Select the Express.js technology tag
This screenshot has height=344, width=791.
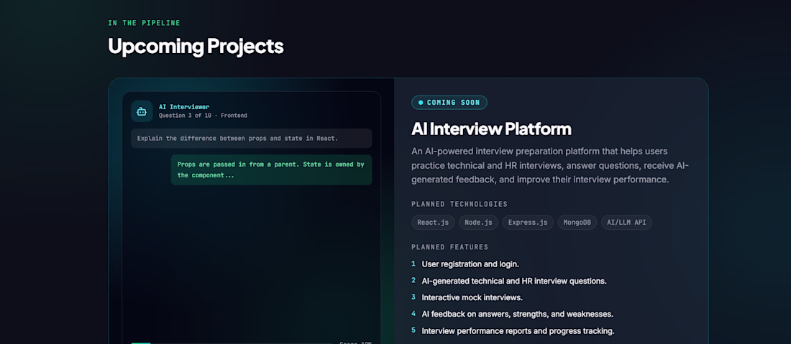pos(528,222)
